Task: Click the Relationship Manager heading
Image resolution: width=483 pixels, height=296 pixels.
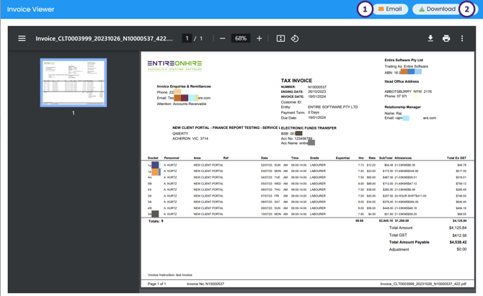Action: [402, 107]
